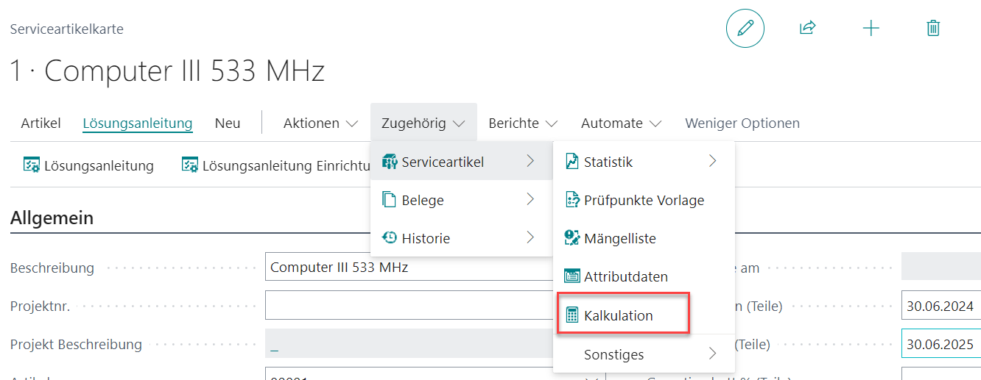Click into the Projektnr. input field
The image size is (981, 380).
pyautogui.click(x=409, y=306)
